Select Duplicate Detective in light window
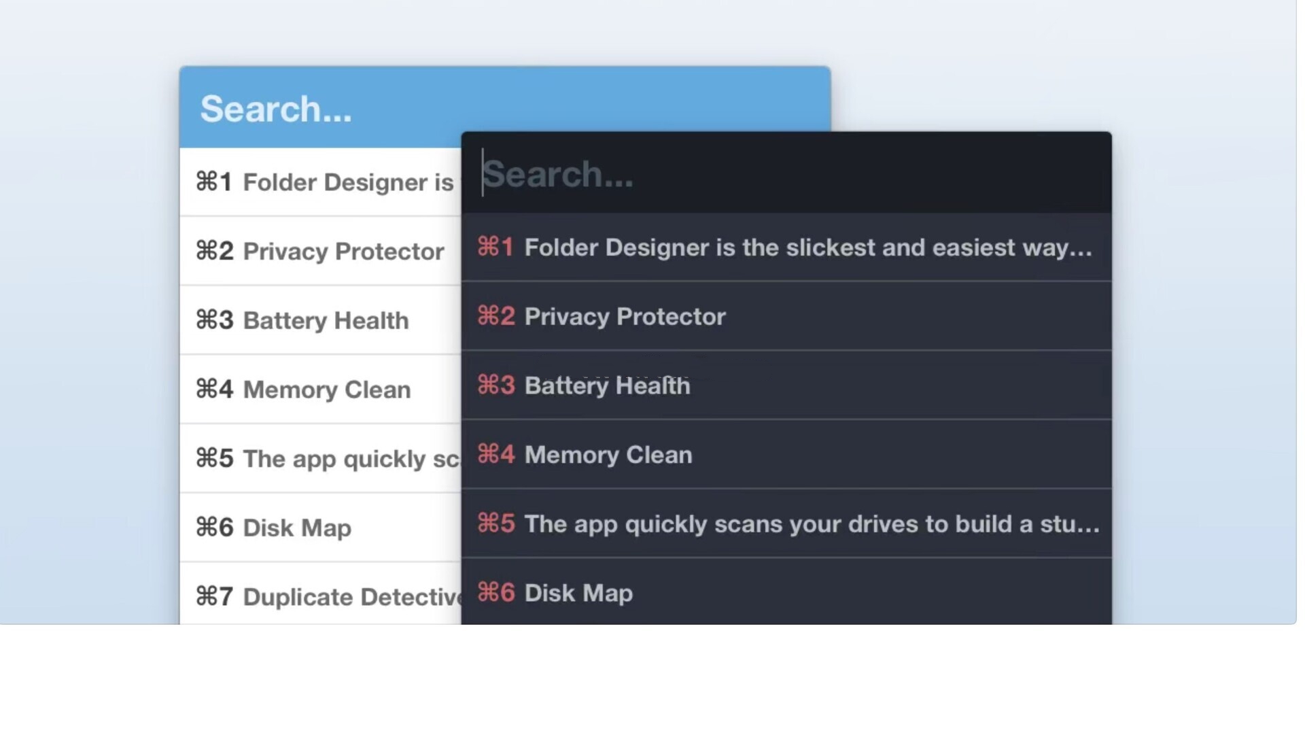 321,594
